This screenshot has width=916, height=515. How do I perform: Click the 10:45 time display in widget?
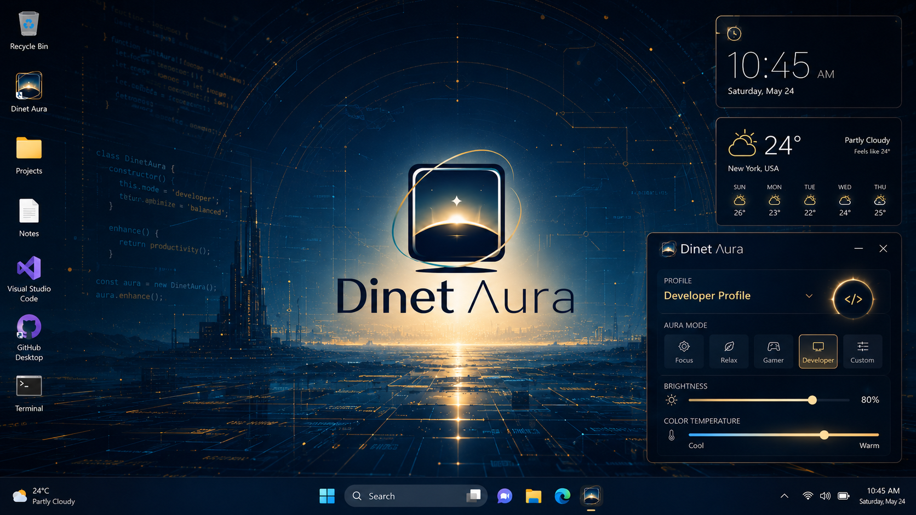coord(768,66)
